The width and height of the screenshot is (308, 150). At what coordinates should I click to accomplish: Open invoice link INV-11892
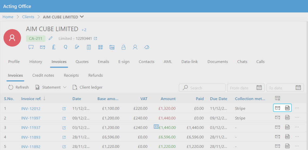pyautogui.click(x=31, y=147)
